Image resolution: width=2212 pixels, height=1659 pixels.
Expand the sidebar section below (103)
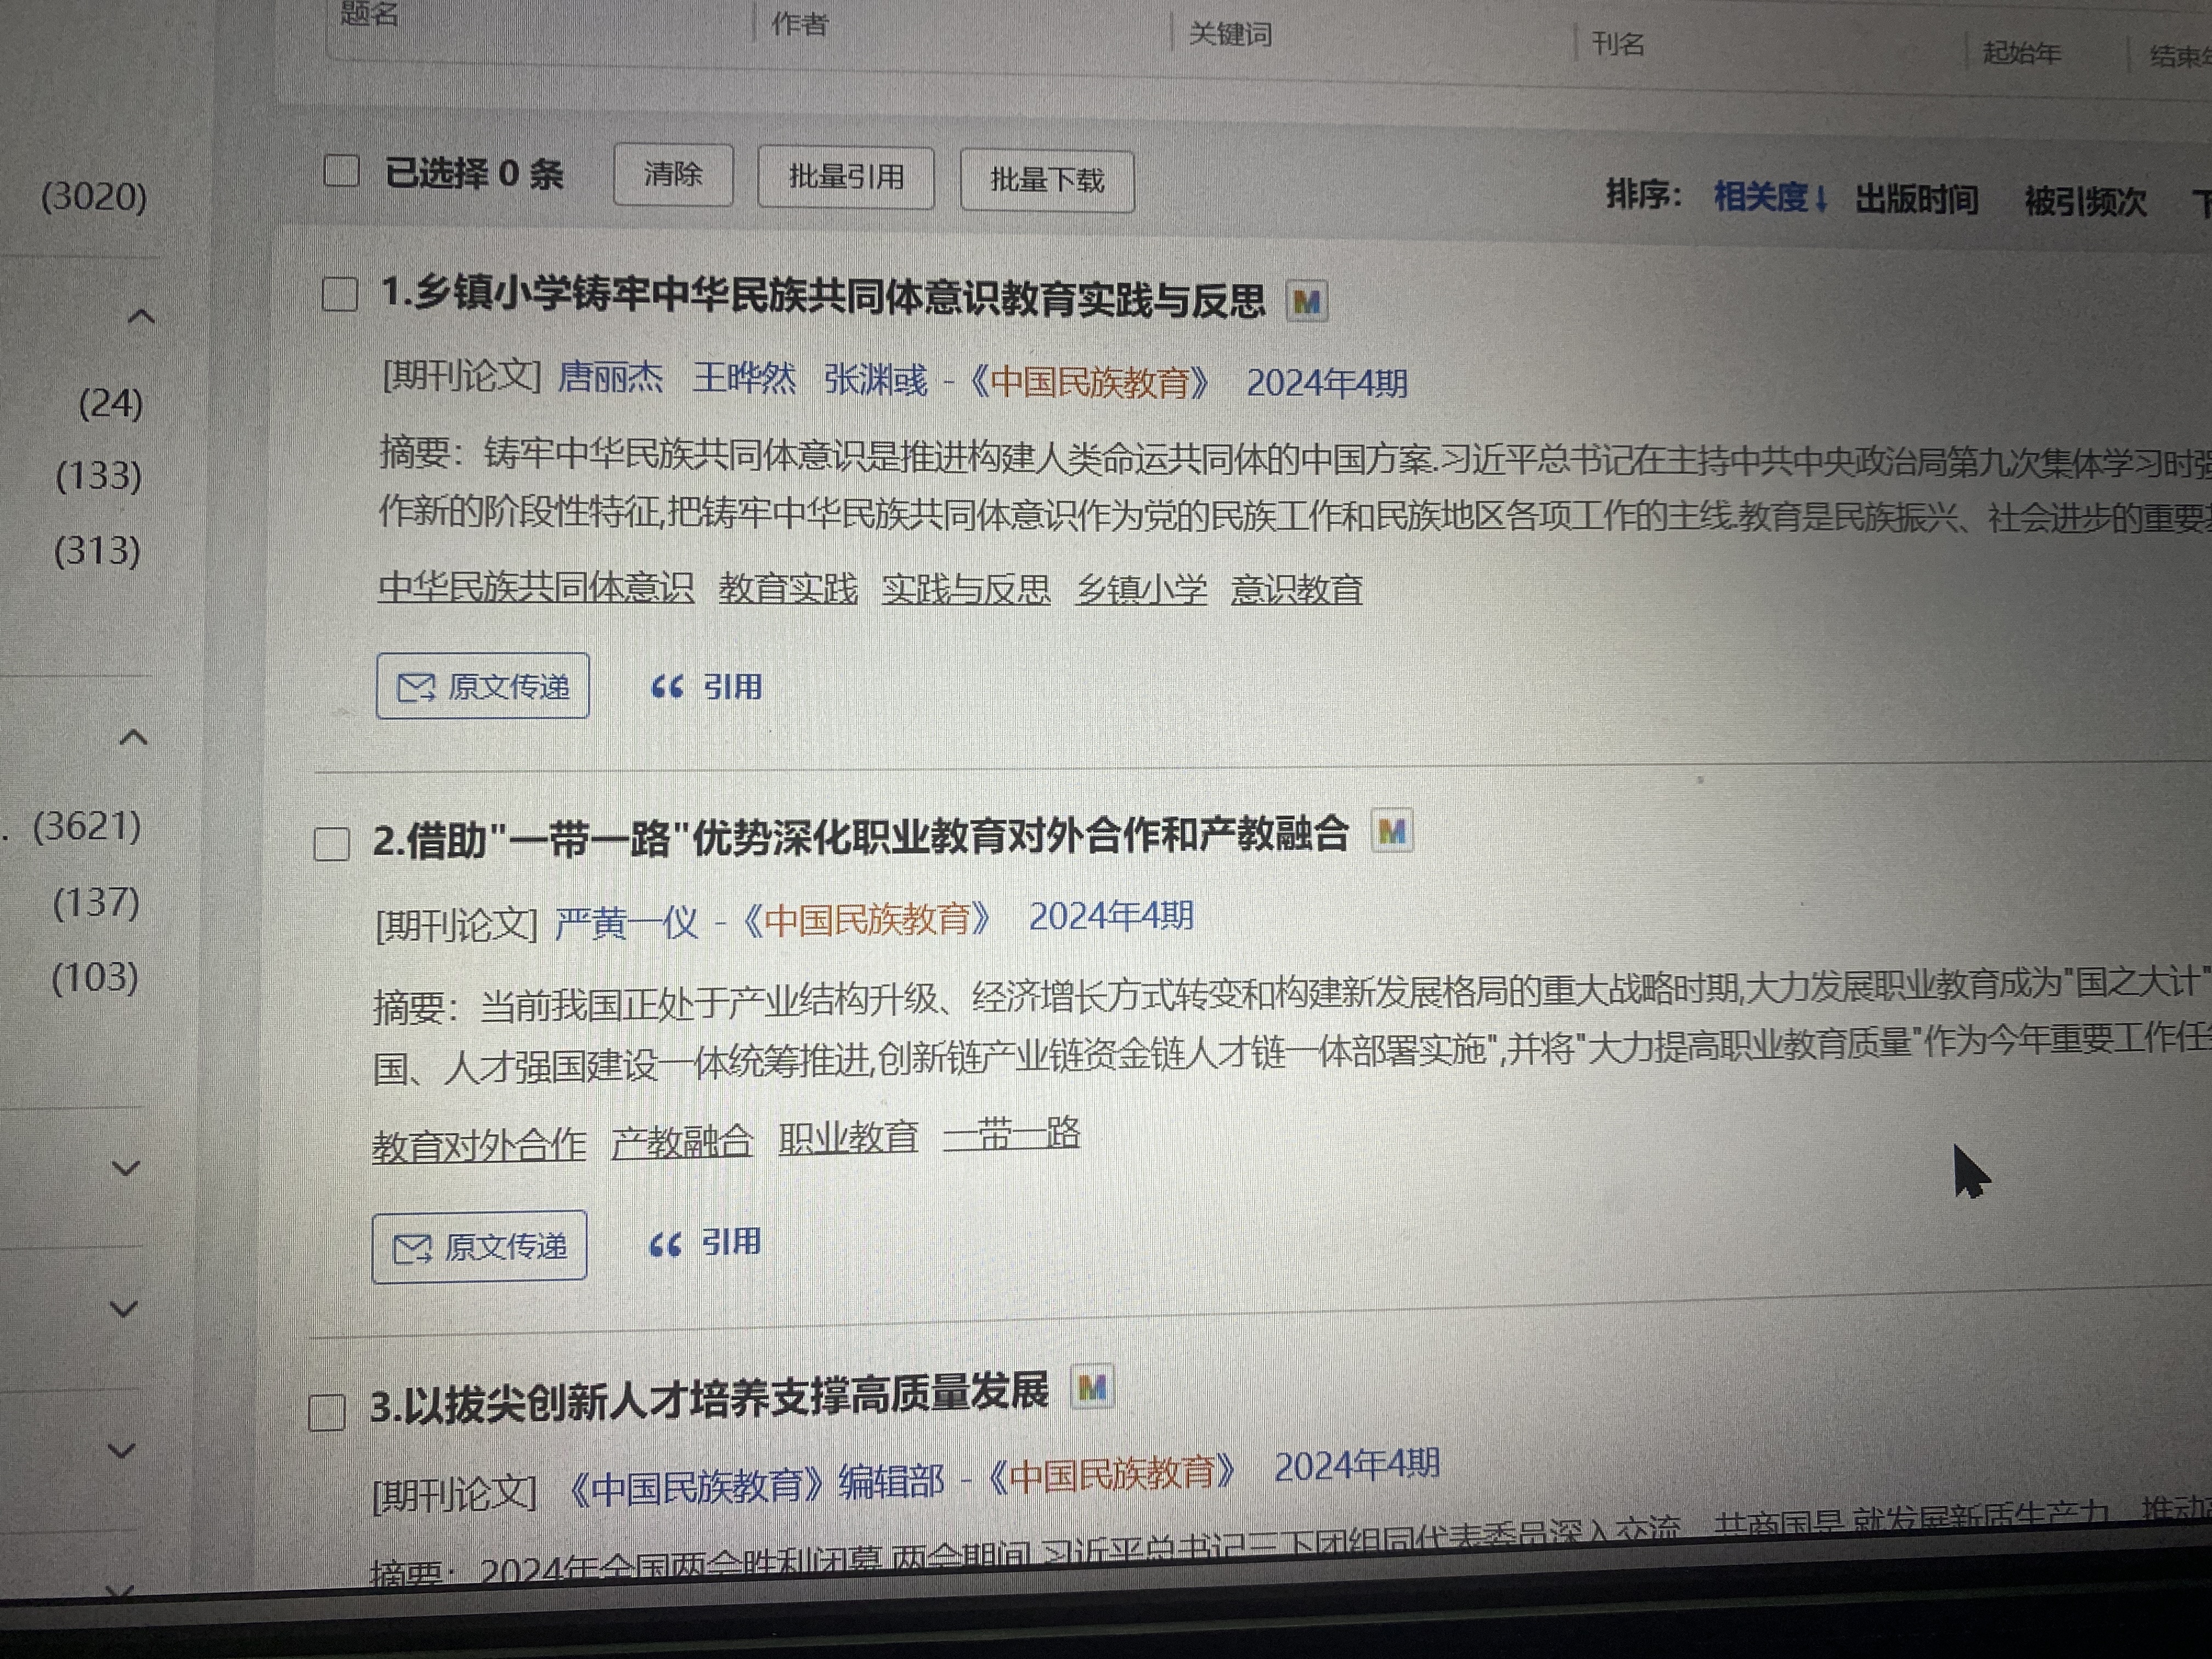point(126,1167)
